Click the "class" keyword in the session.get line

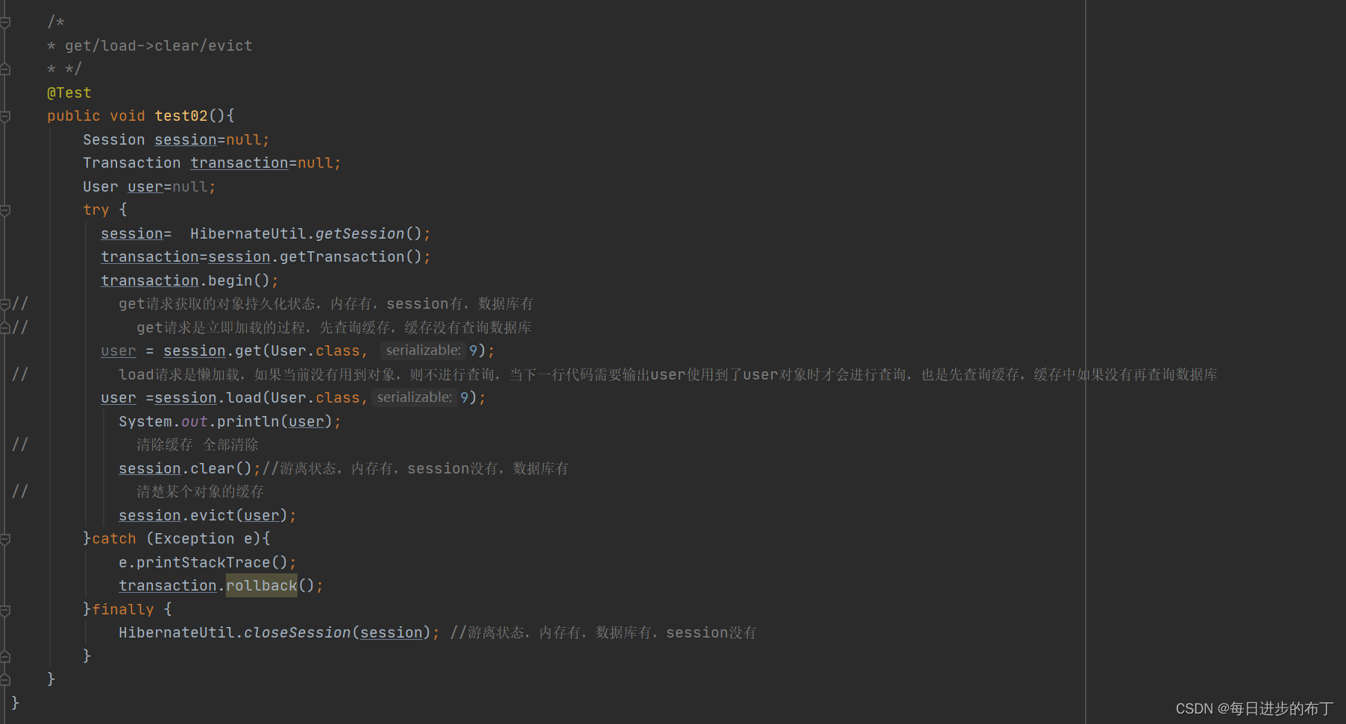pos(338,351)
